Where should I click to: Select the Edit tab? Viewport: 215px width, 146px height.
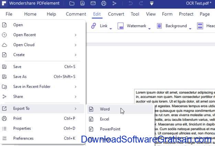point(97,14)
